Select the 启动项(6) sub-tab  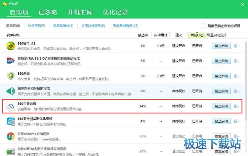13,25
